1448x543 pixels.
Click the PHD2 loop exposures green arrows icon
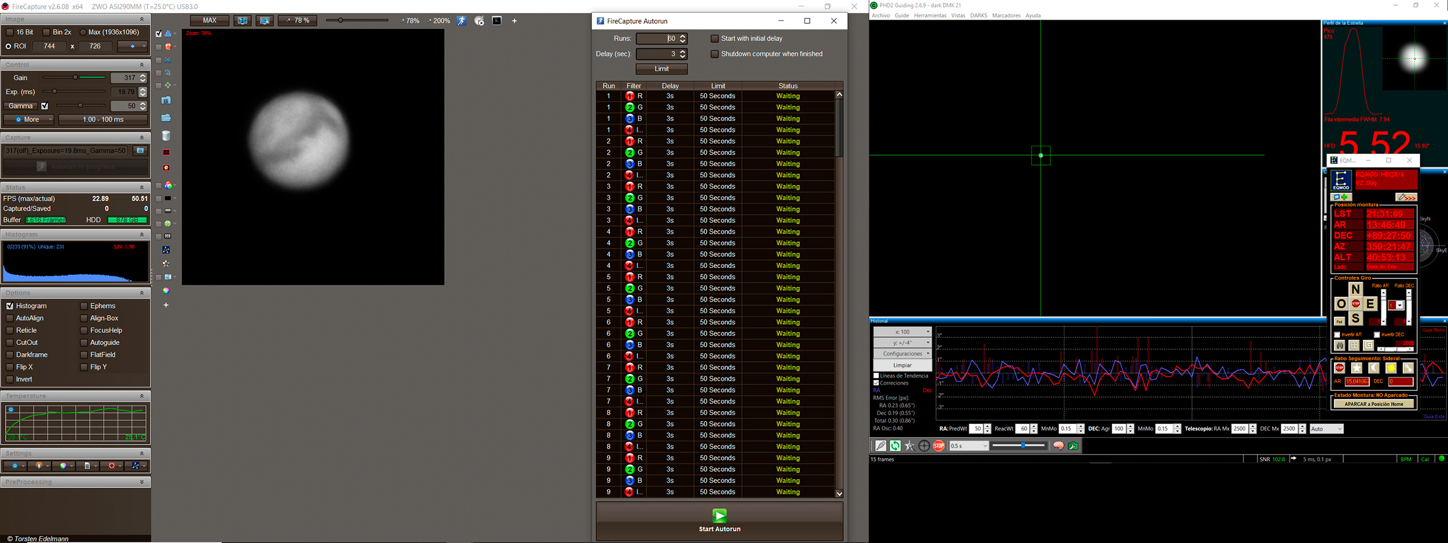click(895, 446)
